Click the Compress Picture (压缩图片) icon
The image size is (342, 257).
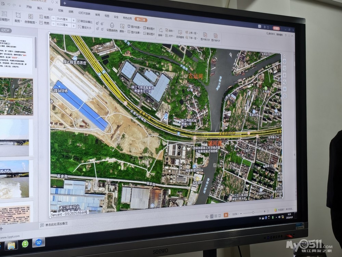(x=4, y=15)
